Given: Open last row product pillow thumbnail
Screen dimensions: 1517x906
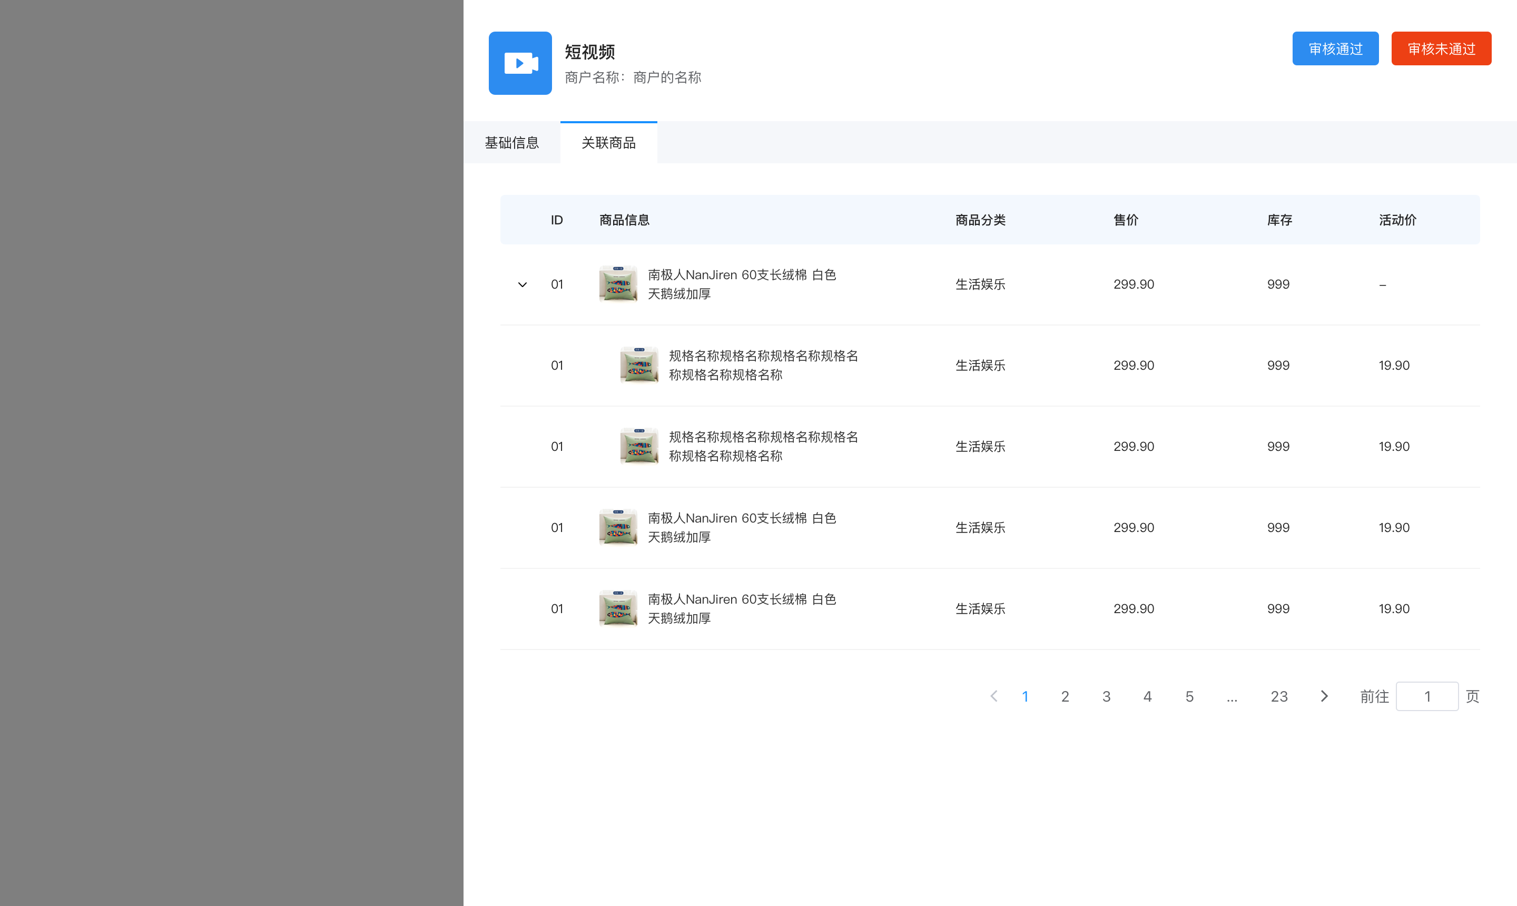Looking at the screenshot, I should point(618,608).
